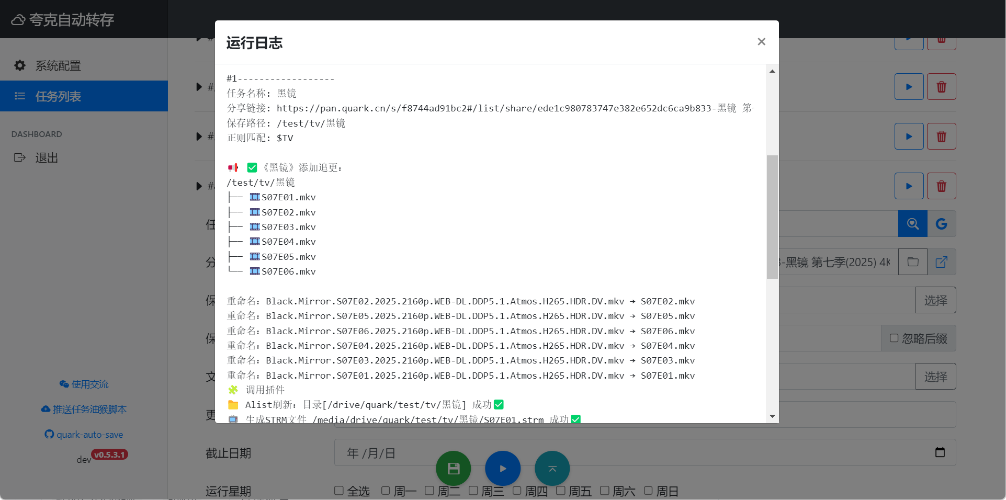
Task: Open 系统配置 in the sidebar
Action: [x=58, y=65]
